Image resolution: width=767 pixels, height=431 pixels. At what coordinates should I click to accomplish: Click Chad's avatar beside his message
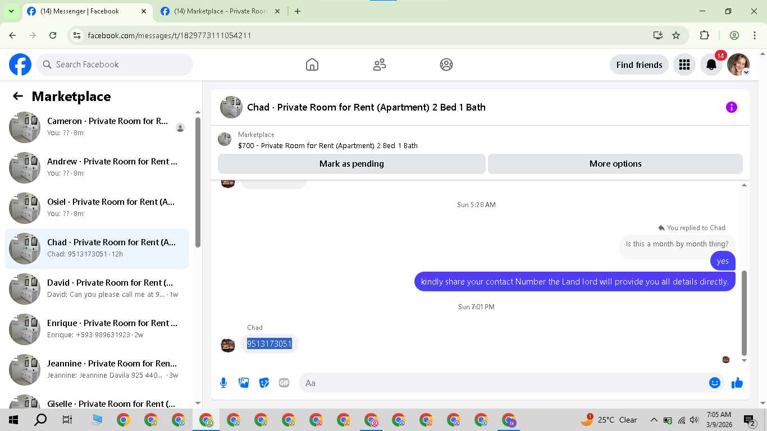click(x=228, y=345)
